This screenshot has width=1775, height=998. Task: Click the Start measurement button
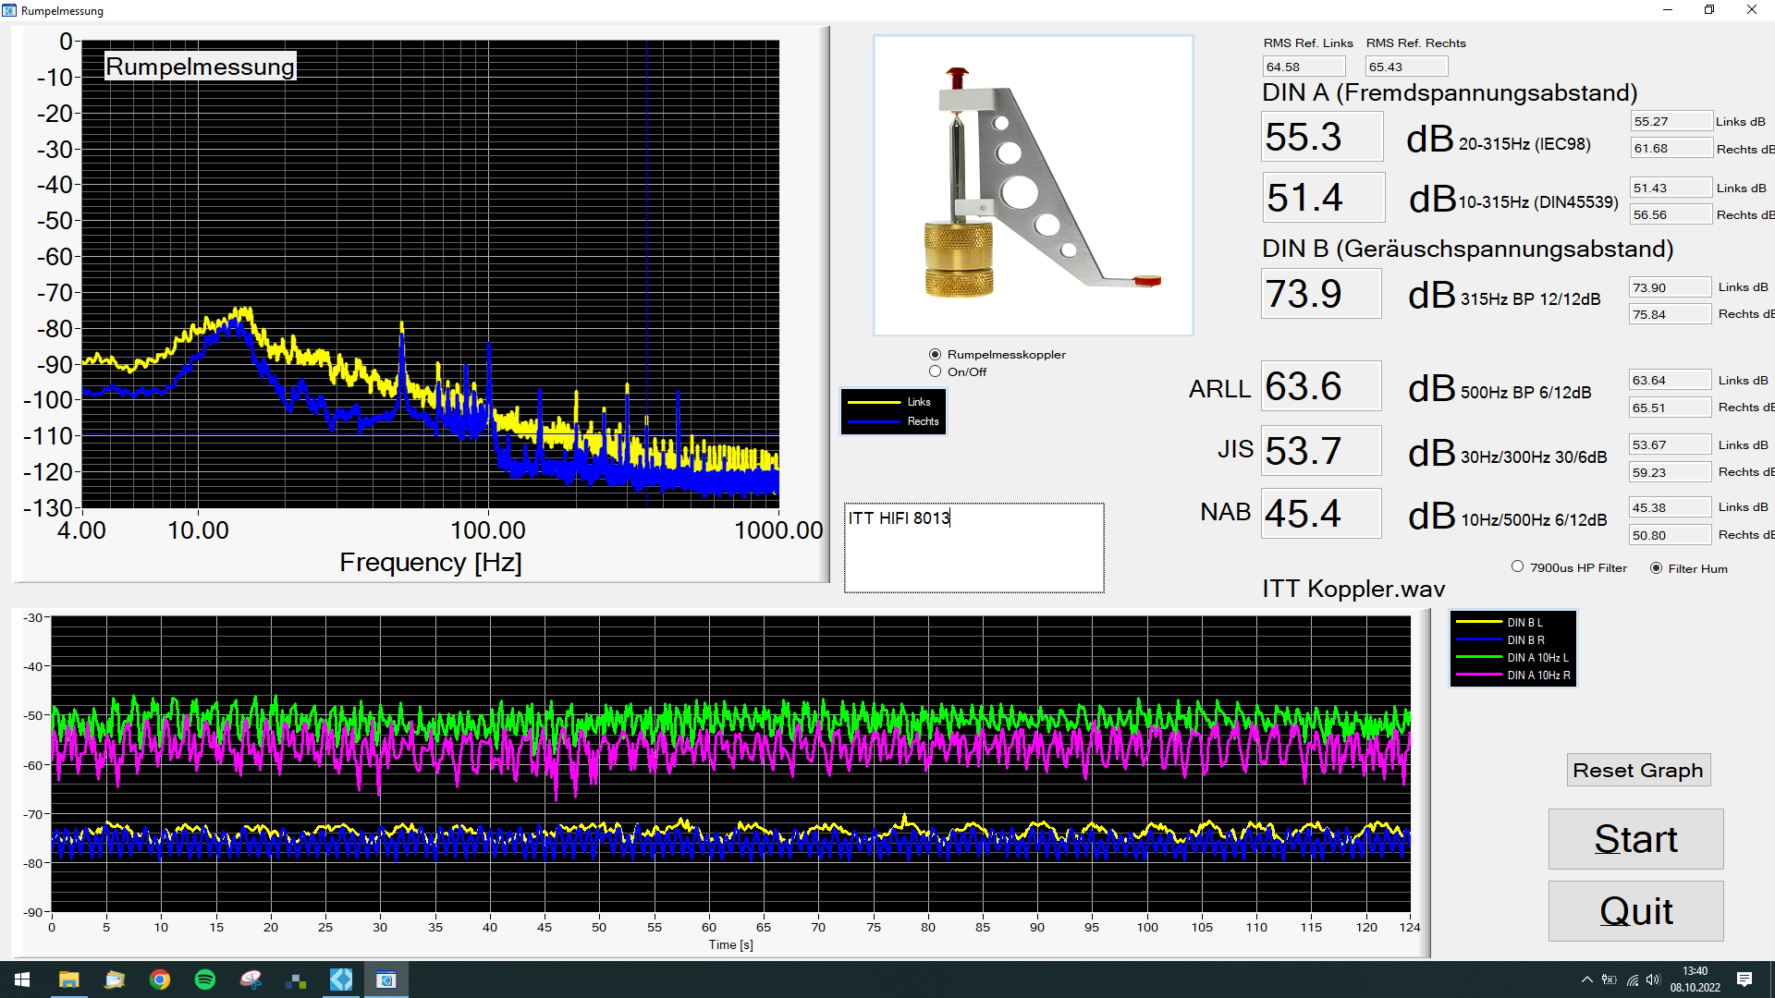[1635, 839]
